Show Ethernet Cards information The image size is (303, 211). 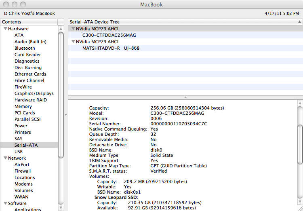click(30, 74)
